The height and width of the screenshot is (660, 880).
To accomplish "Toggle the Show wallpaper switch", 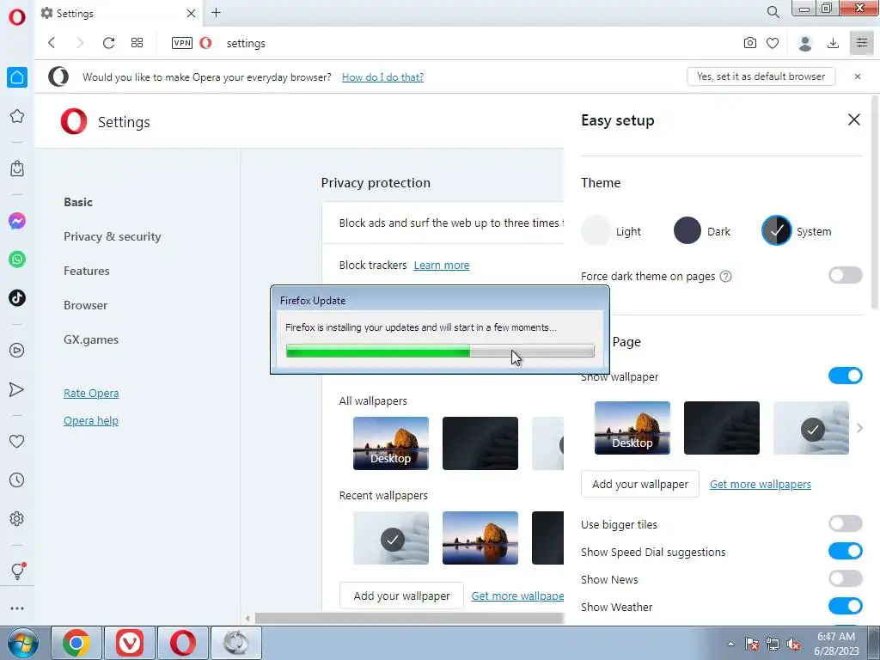I will point(846,376).
